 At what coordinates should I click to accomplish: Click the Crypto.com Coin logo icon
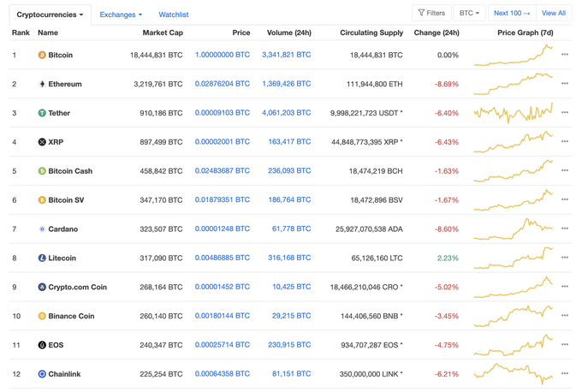pyautogui.click(x=42, y=287)
